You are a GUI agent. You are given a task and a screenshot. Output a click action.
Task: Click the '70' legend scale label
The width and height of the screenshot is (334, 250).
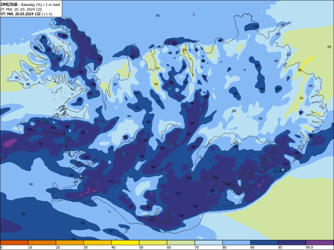pyautogui.click(x=197, y=247)
